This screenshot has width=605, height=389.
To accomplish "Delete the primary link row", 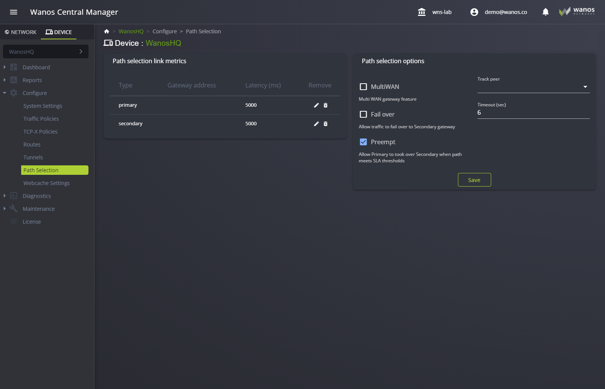I will (x=326, y=105).
